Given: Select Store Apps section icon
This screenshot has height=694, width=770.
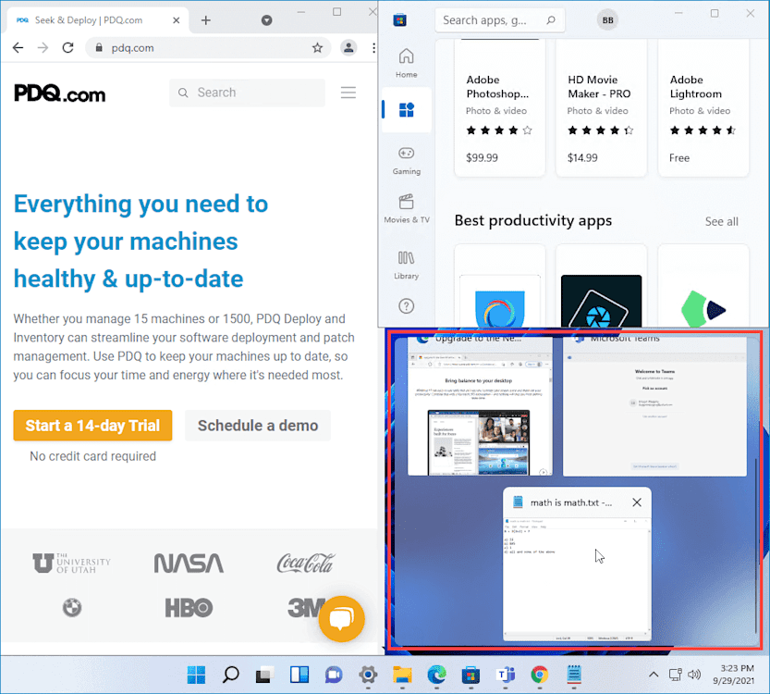Looking at the screenshot, I should tap(406, 109).
